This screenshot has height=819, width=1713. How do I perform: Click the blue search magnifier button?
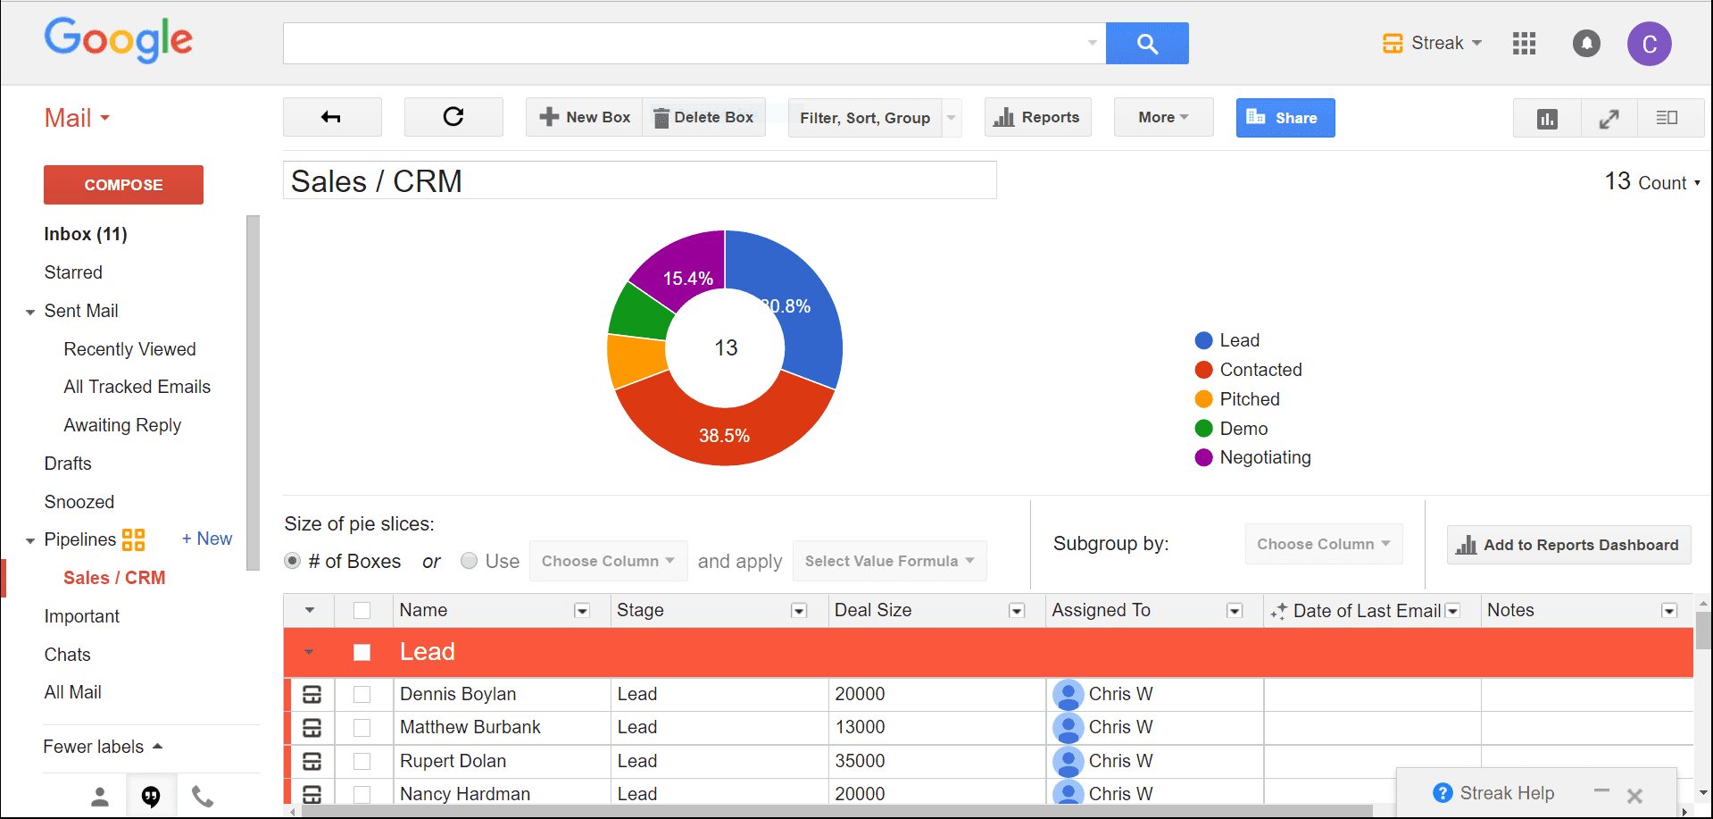tap(1146, 43)
